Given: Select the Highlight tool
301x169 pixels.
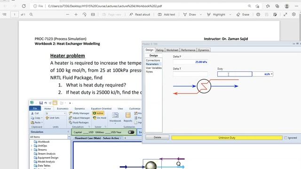Looking at the screenshot, I should 216,15.
